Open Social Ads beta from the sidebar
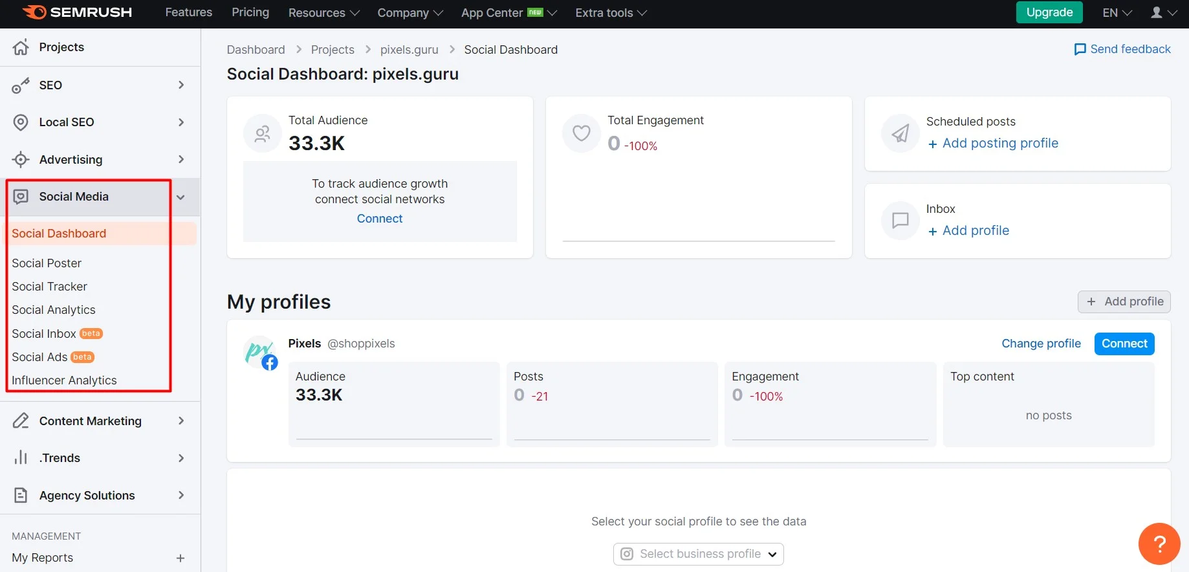 (53, 357)
